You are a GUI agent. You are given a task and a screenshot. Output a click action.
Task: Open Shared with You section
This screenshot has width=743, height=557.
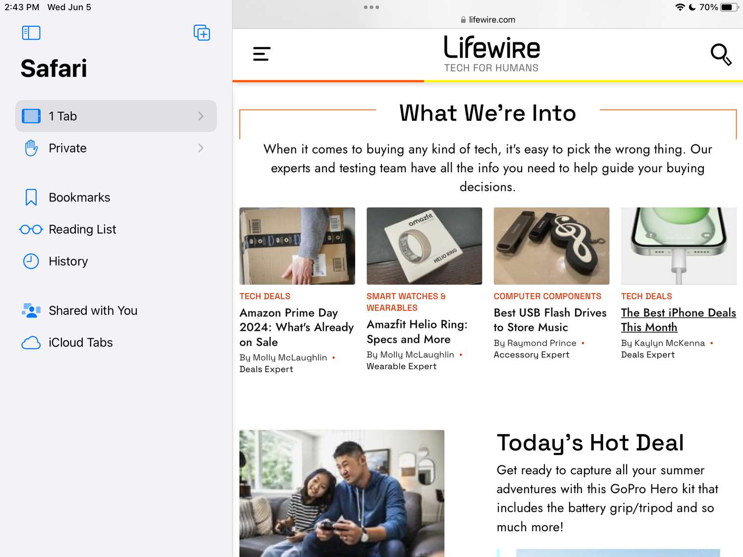(x=93, y=310)
